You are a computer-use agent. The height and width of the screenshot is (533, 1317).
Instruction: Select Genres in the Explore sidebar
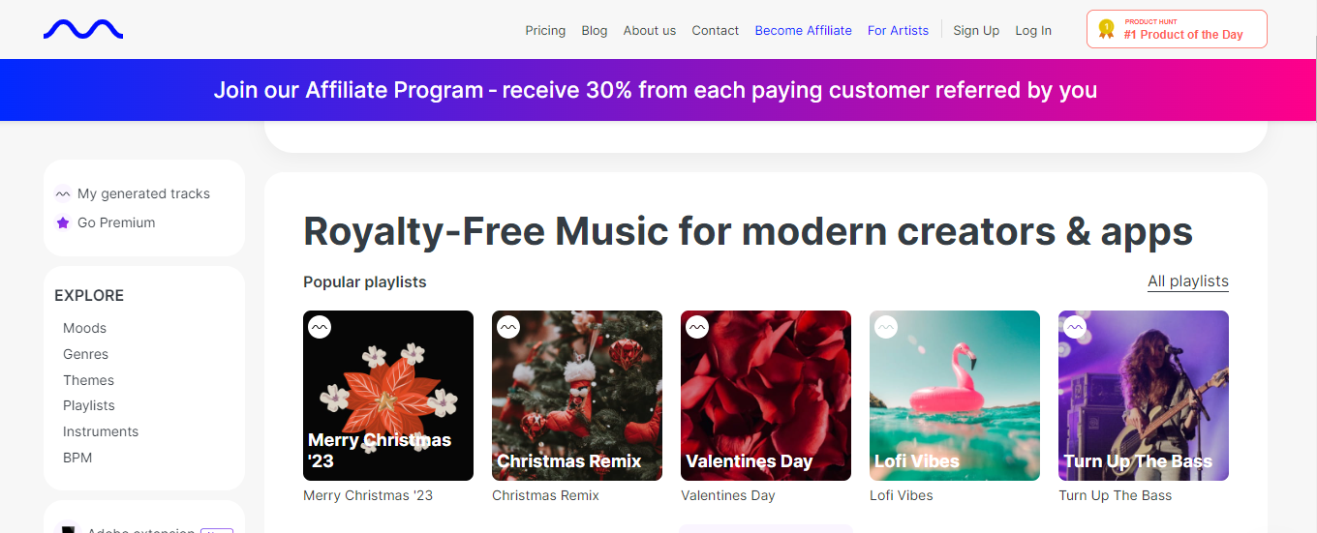click(x=85, y=354)
